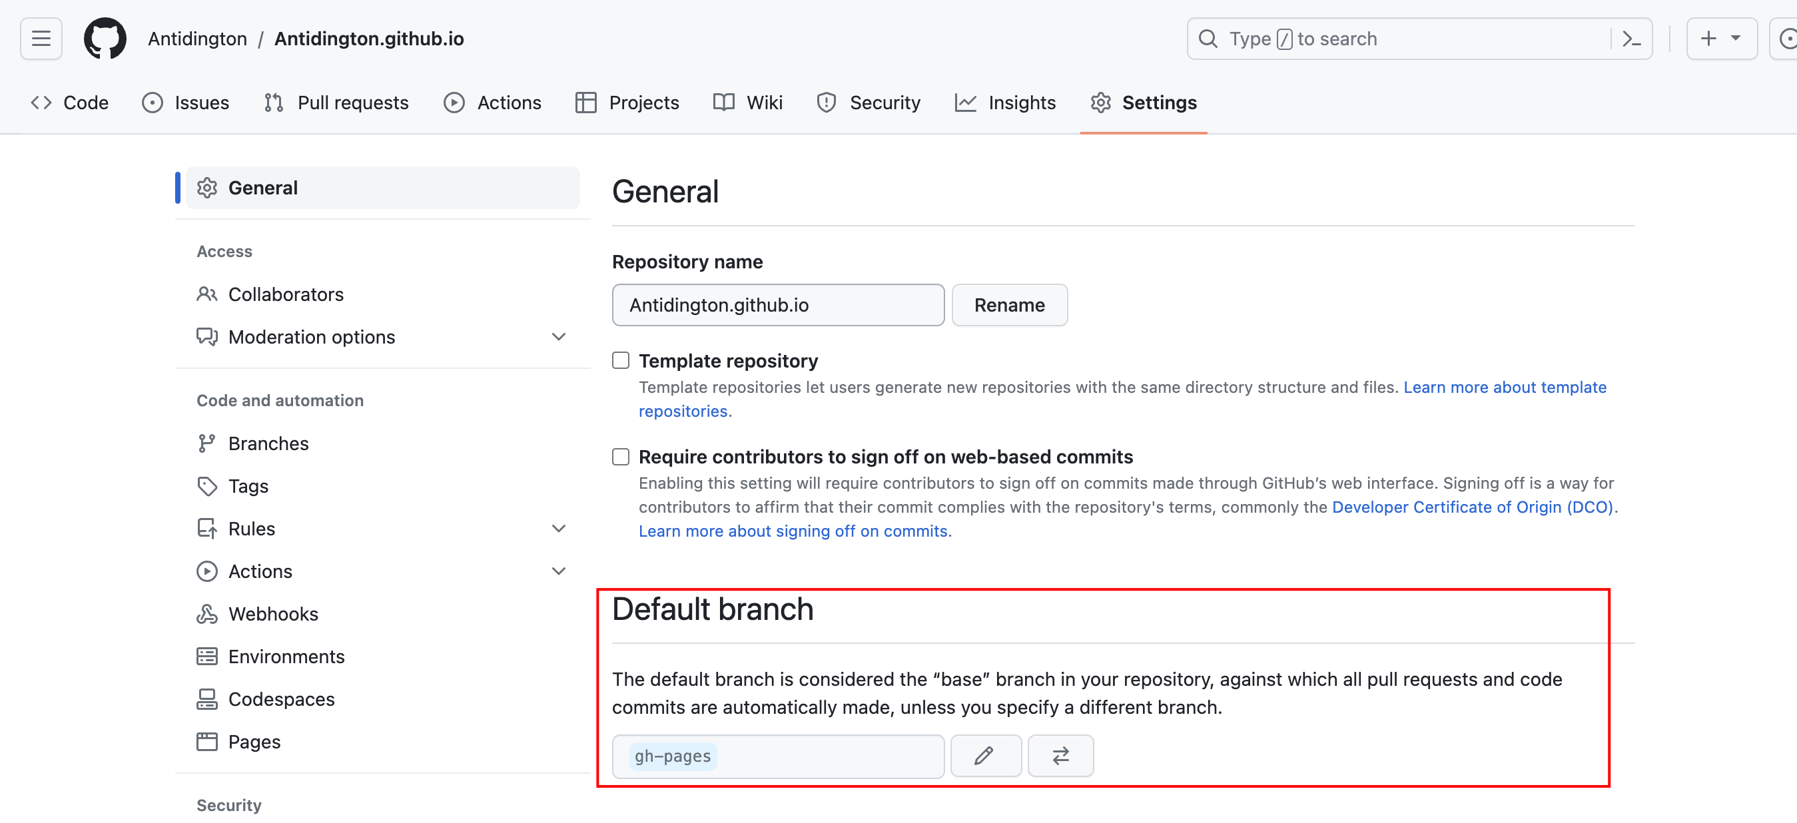
Task: Open the Projects tab
Action: (x=627, y=103)
